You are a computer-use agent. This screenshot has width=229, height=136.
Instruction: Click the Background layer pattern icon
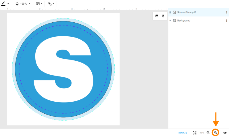tap(174, 21)
